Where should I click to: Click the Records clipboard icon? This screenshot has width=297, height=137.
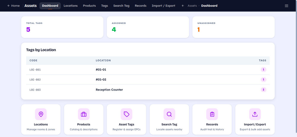212,114
